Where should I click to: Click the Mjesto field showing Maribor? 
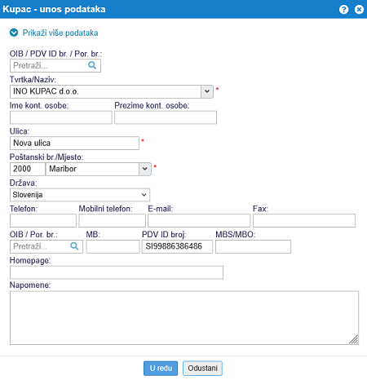click(92, 169)
